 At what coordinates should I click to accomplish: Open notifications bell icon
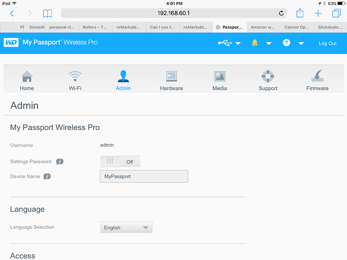[x=255, y=43]
